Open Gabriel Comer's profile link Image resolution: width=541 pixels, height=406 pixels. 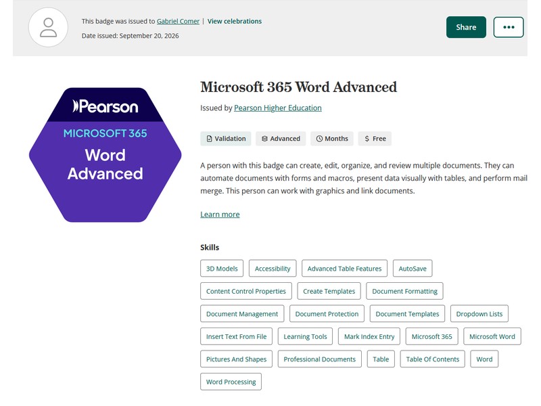(178, 22)
